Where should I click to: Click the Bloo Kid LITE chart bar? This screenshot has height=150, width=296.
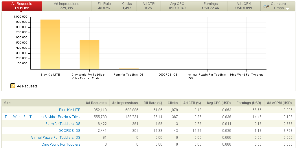[x=50, y=44]
